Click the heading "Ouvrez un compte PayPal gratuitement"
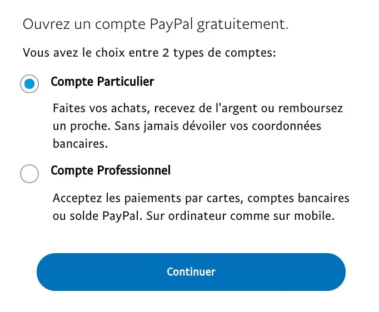This screenshot has height=312, width=379. coord(156,24)
